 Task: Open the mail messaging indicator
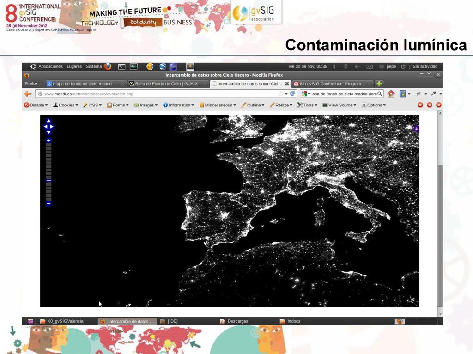pos(370,66)
